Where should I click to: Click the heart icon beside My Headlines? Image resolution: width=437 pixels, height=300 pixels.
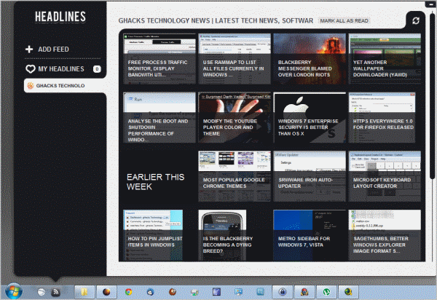coord(30,69)
